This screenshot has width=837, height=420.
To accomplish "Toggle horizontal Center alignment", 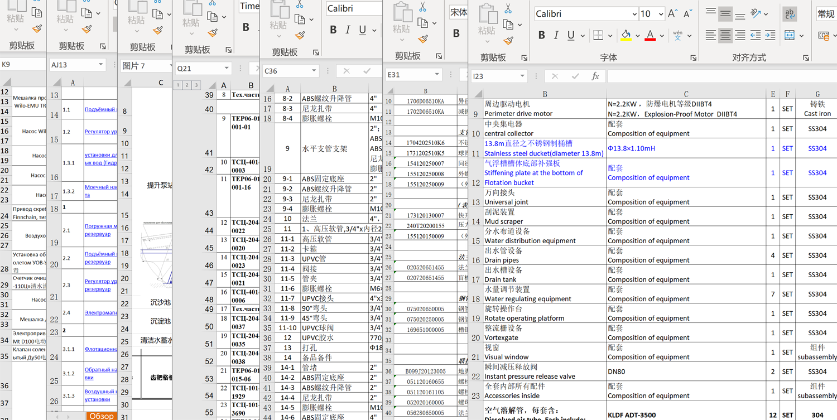I will coord(725,36).
